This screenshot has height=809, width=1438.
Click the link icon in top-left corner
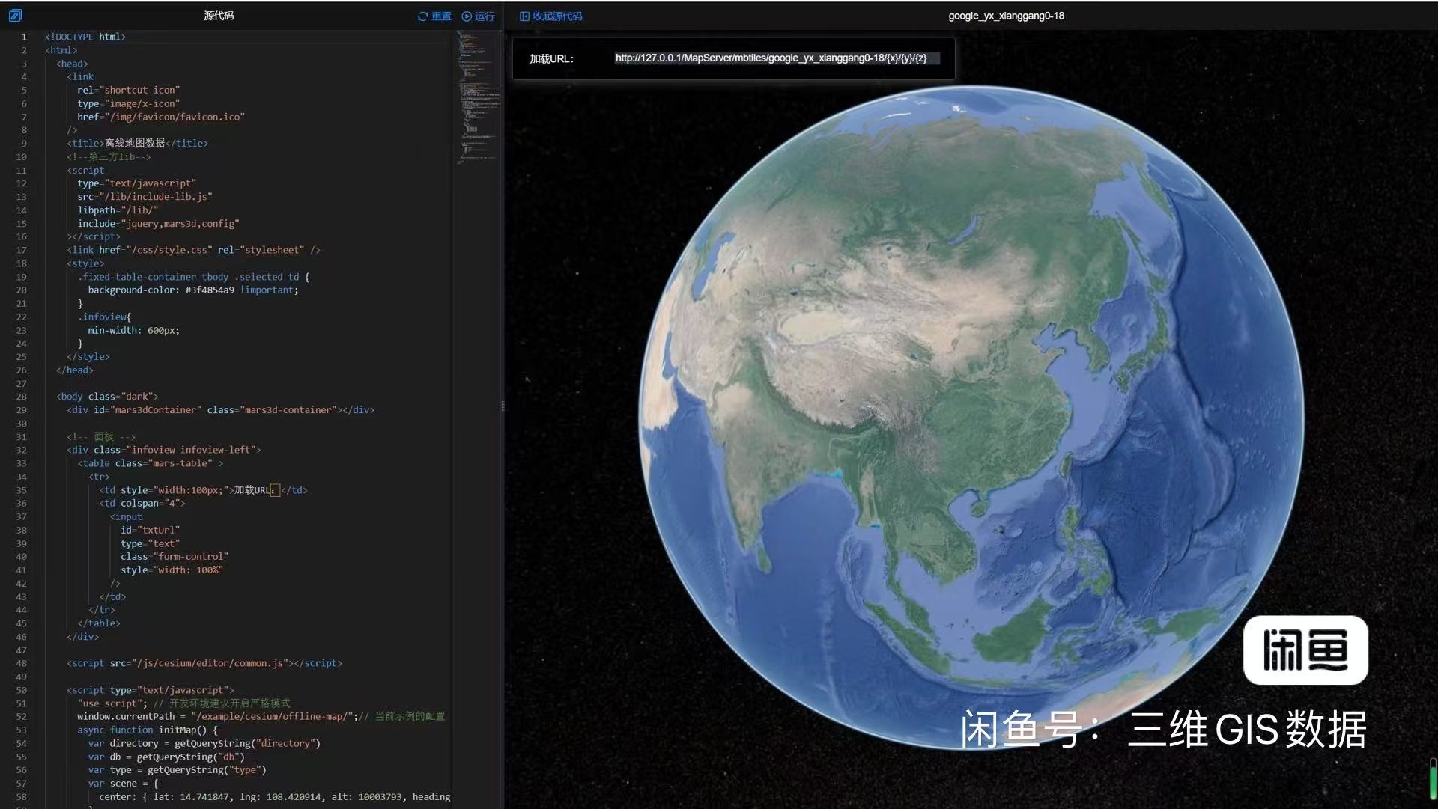[15, 15]
